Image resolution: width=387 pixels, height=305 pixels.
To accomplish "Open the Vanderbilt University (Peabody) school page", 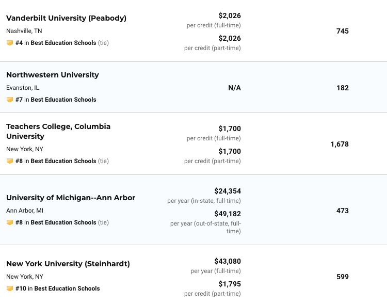I will (x=66, y=18).
